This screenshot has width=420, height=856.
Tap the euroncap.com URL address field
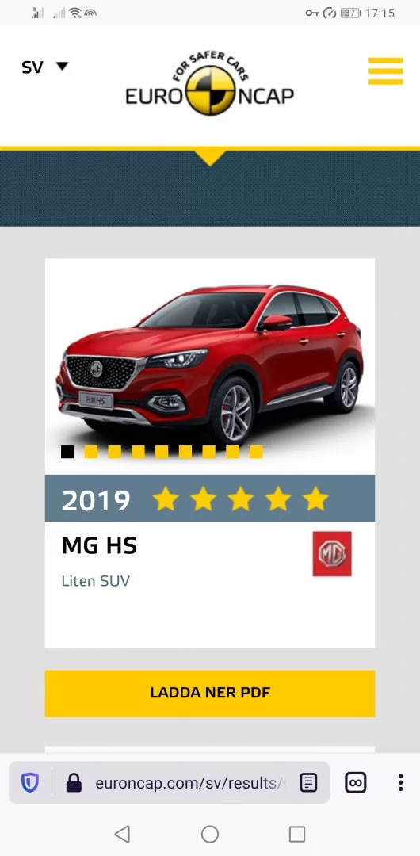click(x=190, y=783)
